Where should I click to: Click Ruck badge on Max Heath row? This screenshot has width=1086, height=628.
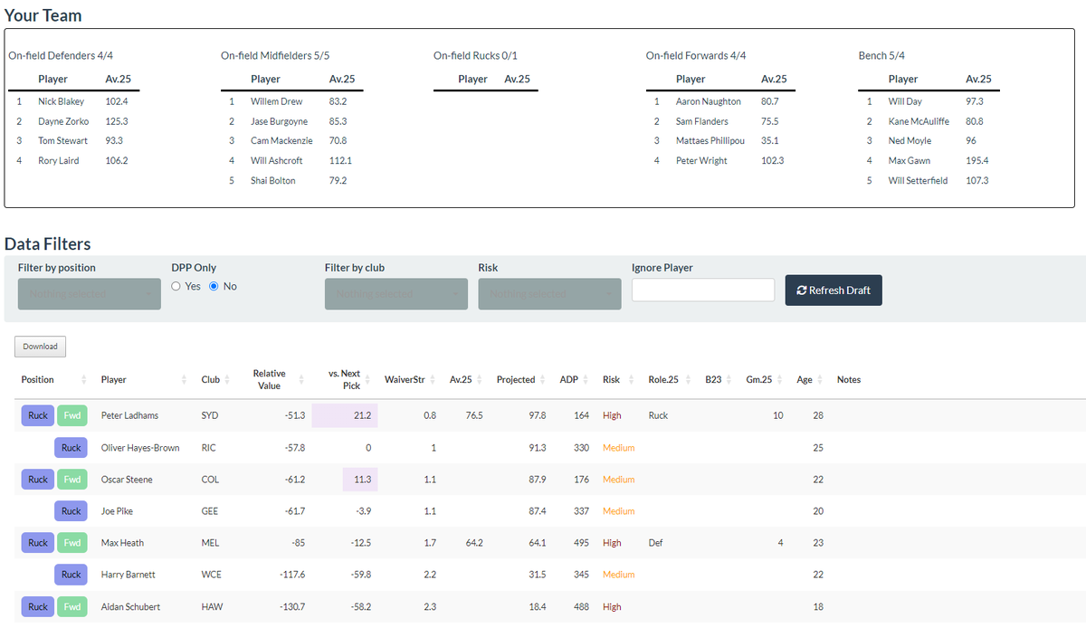coord(38,542)
